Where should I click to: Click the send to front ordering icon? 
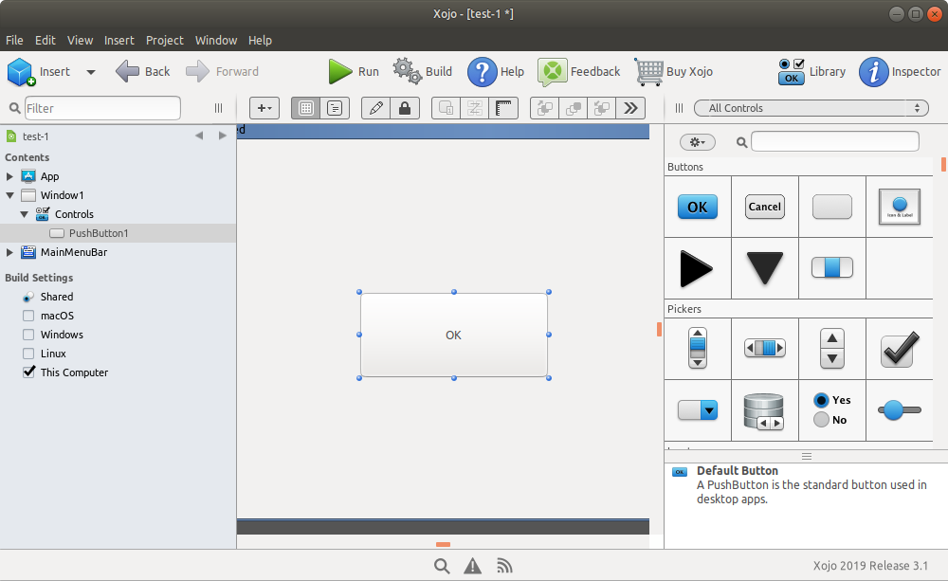pyautogui.click(x=574, y=108)
